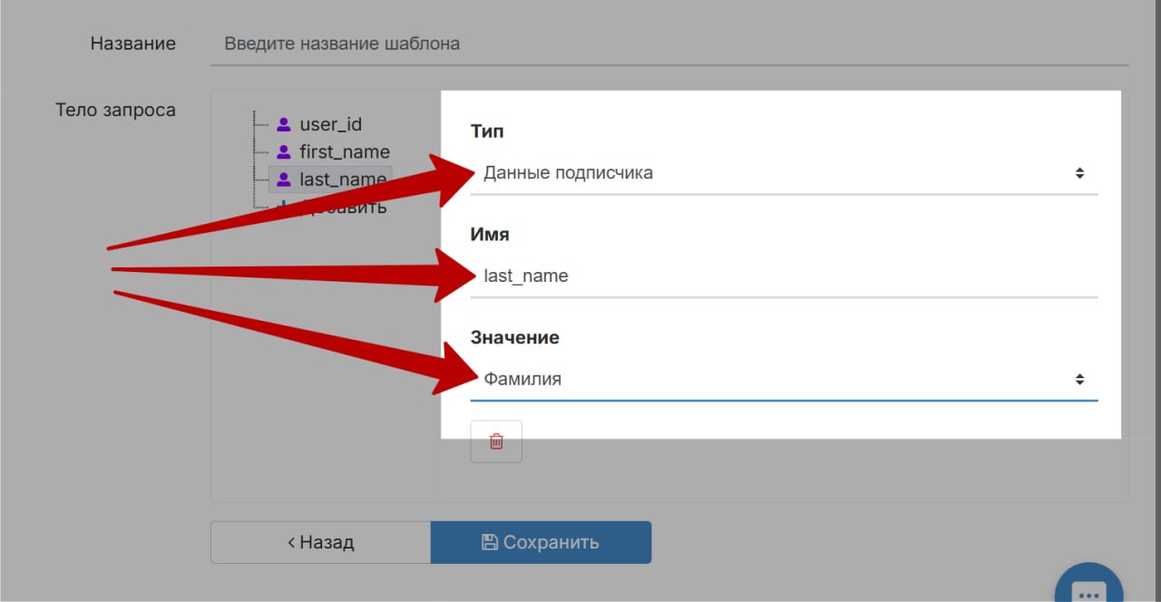This screenshot has width=1161, height=602.
Task: Select the last_name tree node
Action: 343,180
